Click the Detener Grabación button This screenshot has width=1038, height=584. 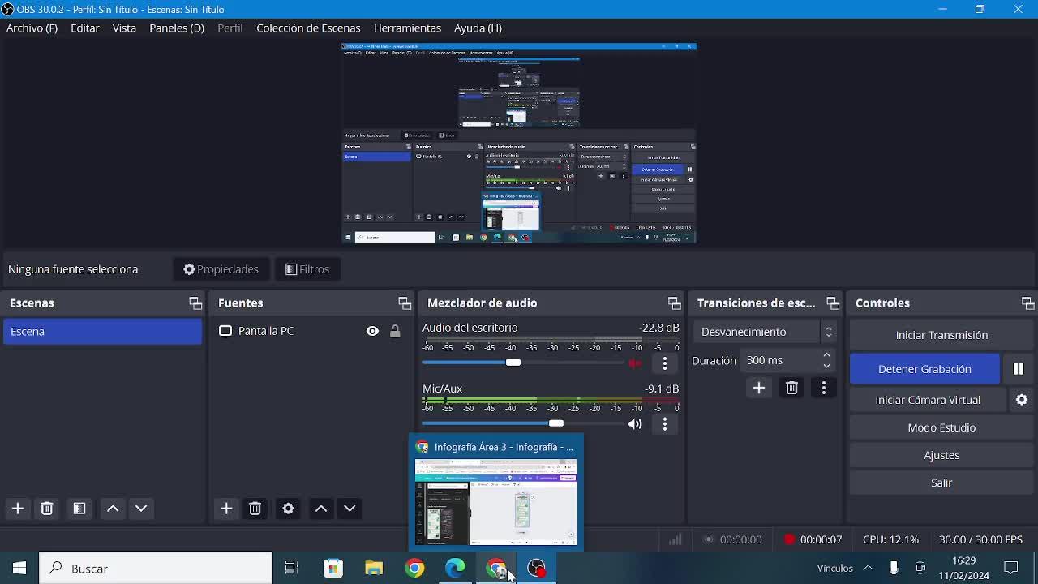coord(924,369)
